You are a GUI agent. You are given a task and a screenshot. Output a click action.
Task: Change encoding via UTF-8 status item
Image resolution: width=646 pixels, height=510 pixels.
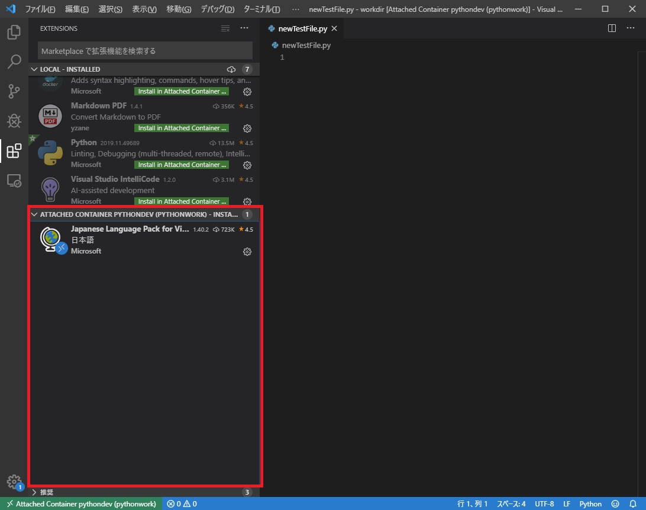[x=544, y=504]
